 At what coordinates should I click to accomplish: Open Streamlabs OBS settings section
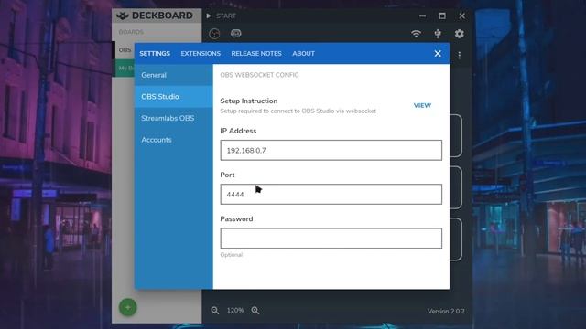(x=174, y=118)
